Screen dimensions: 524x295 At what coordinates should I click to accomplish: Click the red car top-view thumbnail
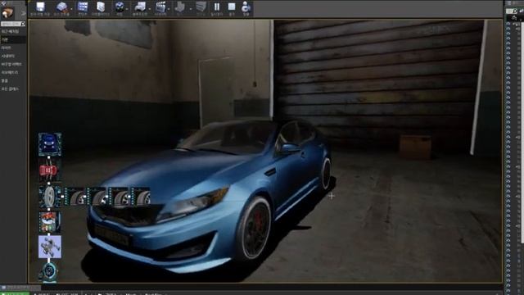tap(49, 170)
